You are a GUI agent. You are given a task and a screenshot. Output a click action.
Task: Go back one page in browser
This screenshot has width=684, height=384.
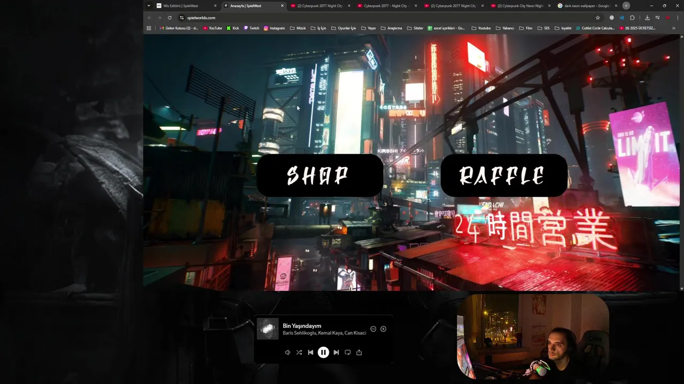tap(149, 18)
